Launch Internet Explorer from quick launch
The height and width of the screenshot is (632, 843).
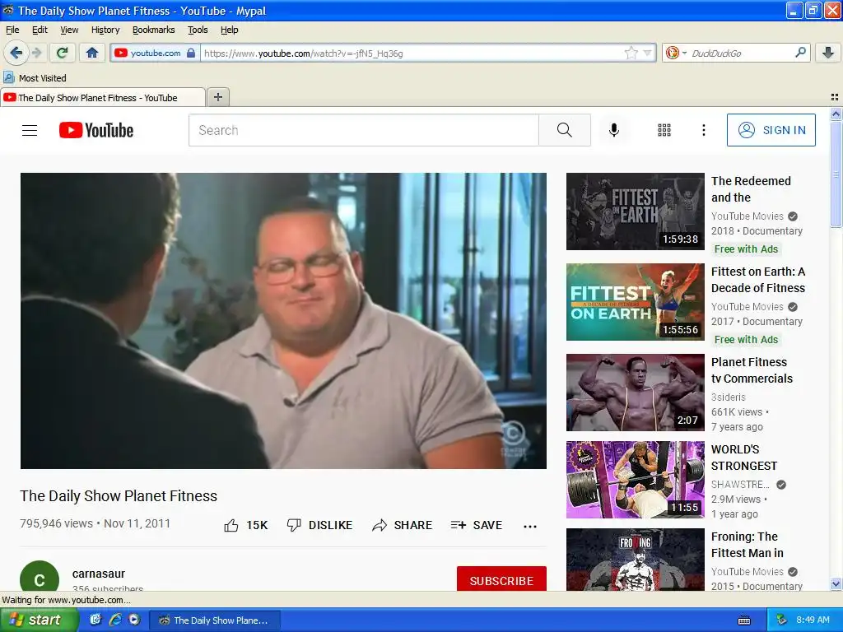(115, 620)
